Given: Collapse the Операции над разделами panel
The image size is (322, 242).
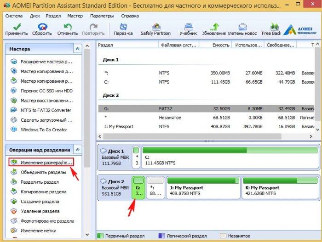Looking at the screenshot, I should tap(78, 150).
